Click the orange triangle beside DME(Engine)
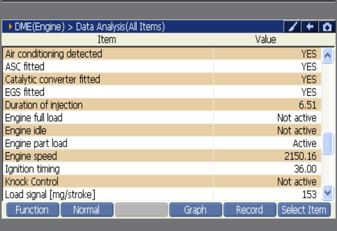337x231 pixels. click(10, 27)
